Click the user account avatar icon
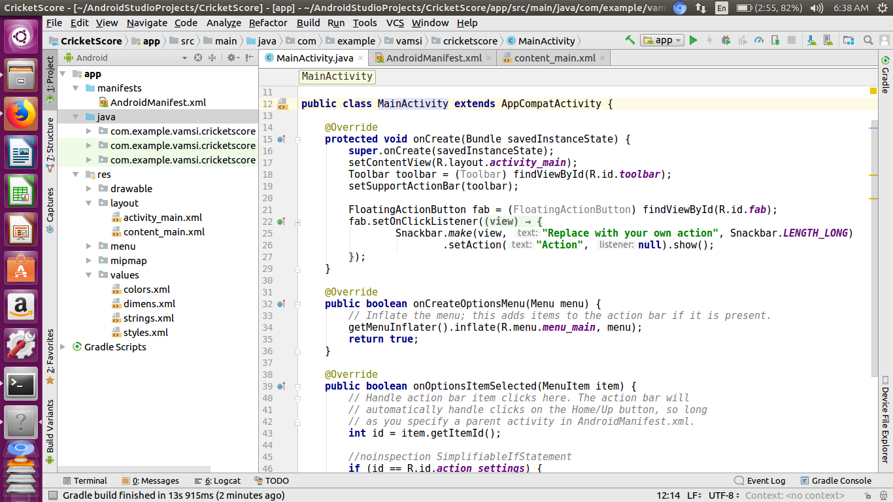The image size is (893, 502). [x=884, y=41]
